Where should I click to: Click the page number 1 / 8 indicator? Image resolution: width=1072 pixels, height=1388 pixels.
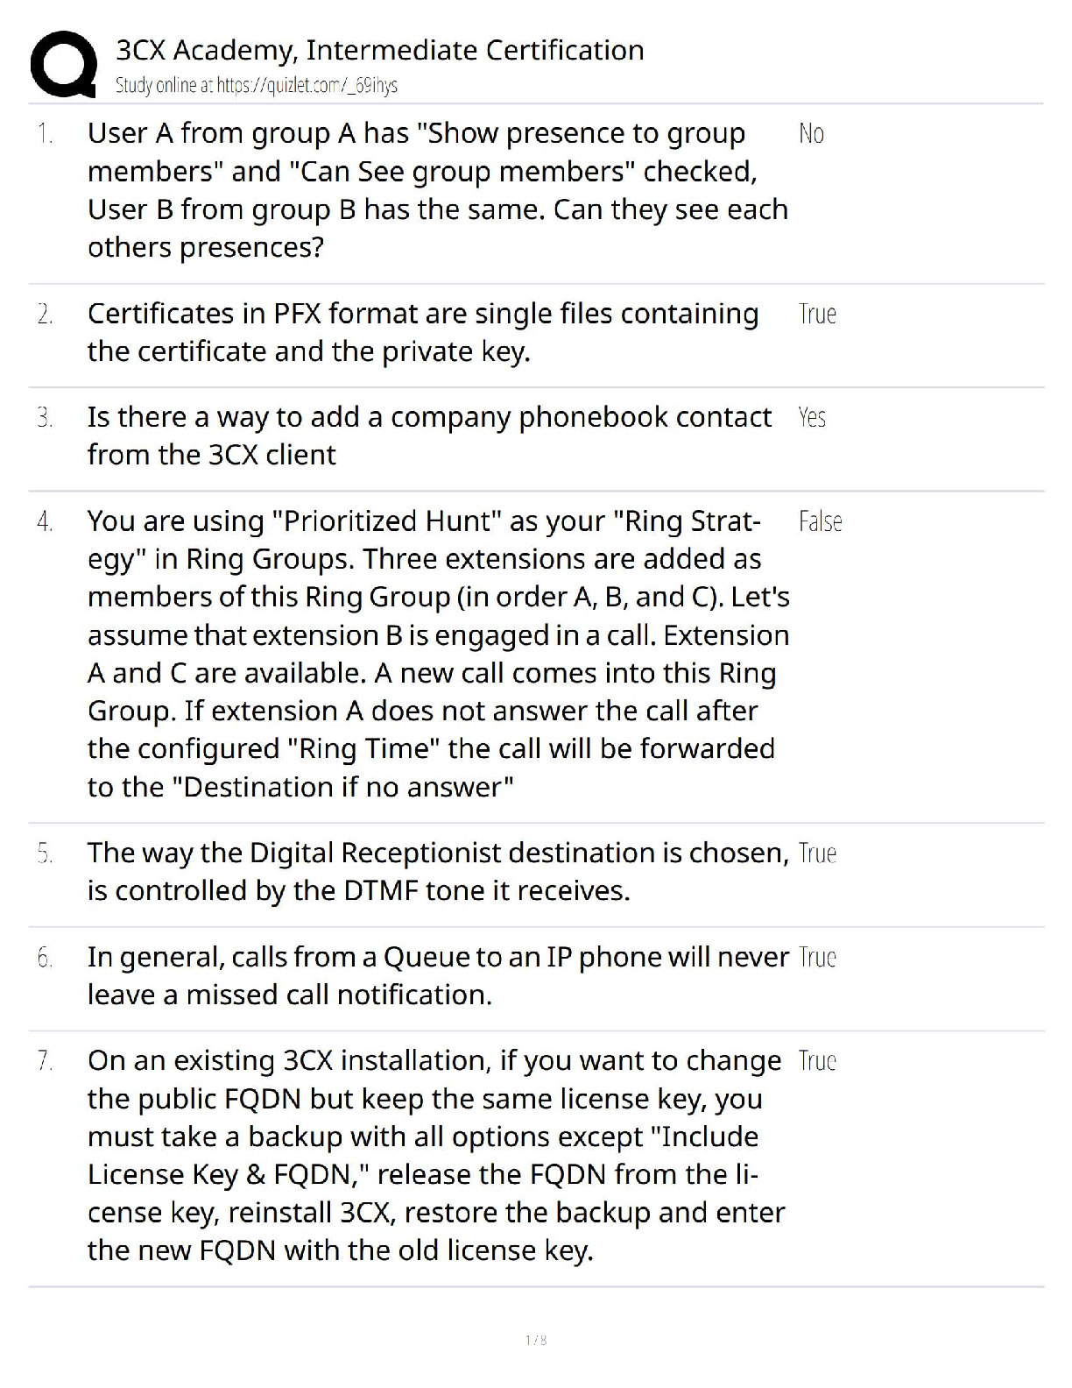click(536, 1340)
